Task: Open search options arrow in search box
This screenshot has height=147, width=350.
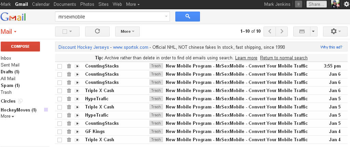Action: 166,16
